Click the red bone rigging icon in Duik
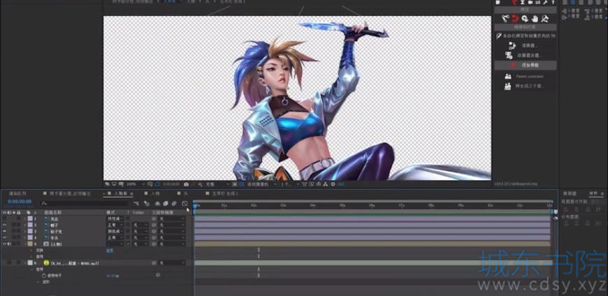Viewport: 608px width, 296px height. 515,18
